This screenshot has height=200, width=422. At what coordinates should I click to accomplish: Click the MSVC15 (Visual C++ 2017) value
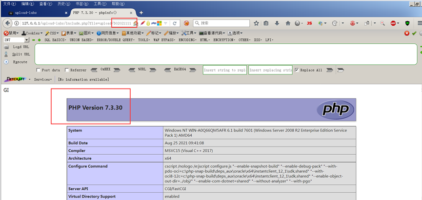pyautogui.click(x=189, y=150)
